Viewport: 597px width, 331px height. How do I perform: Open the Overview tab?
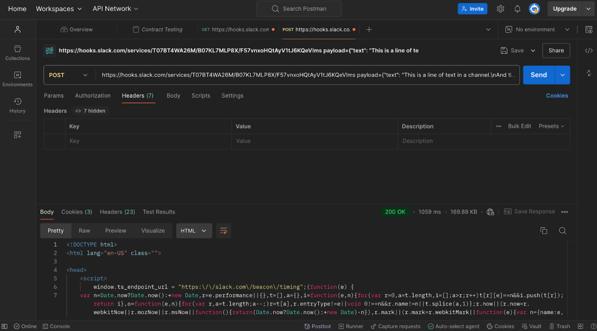76,30
